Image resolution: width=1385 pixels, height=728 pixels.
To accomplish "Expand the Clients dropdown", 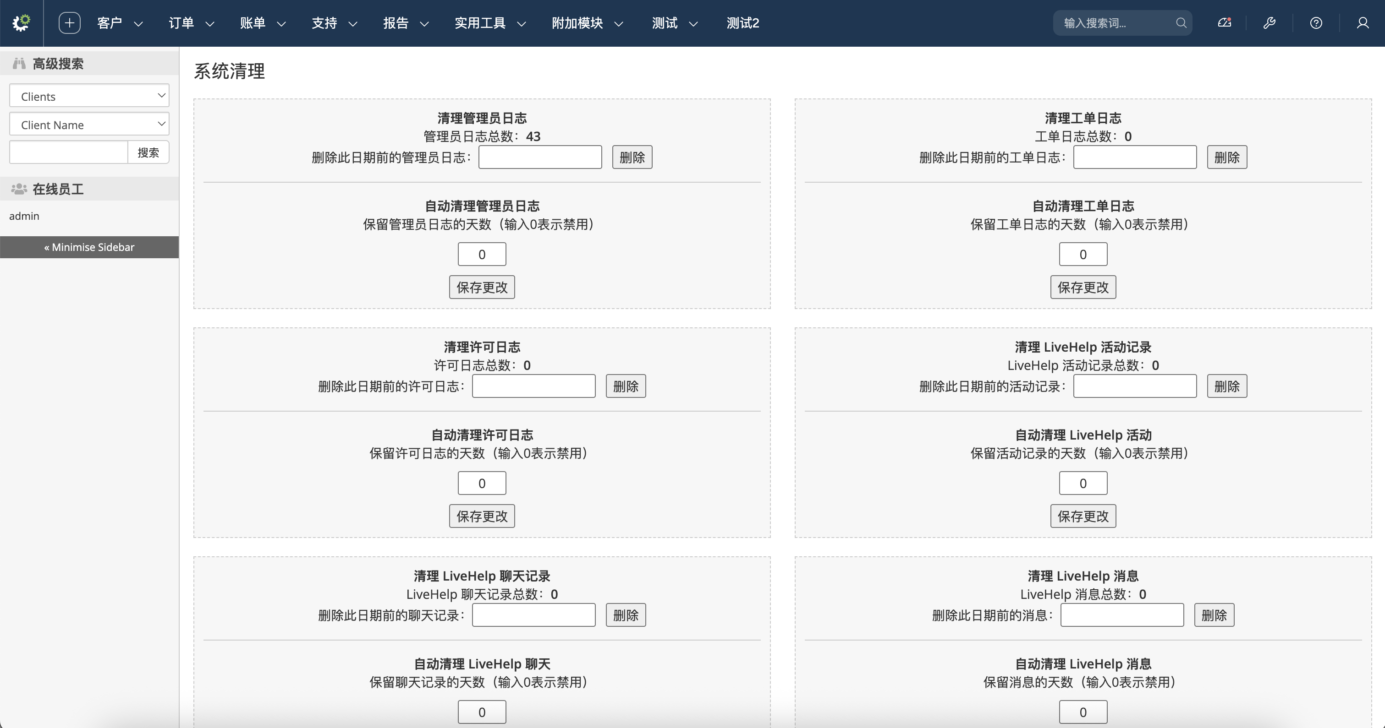I will [89, 96].
